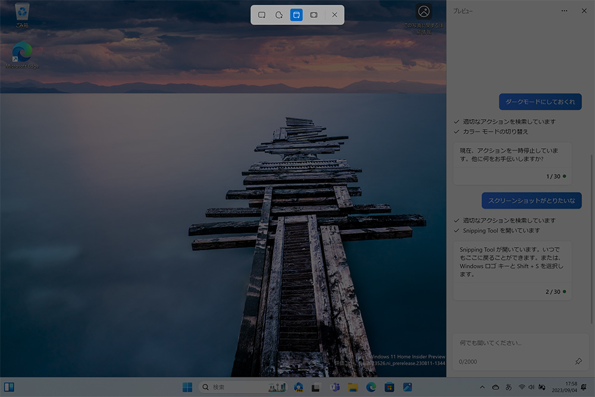Open Microsoft Edge from the taskbar
The height and width of the screenshot is (397, 595).
(371, 387)
